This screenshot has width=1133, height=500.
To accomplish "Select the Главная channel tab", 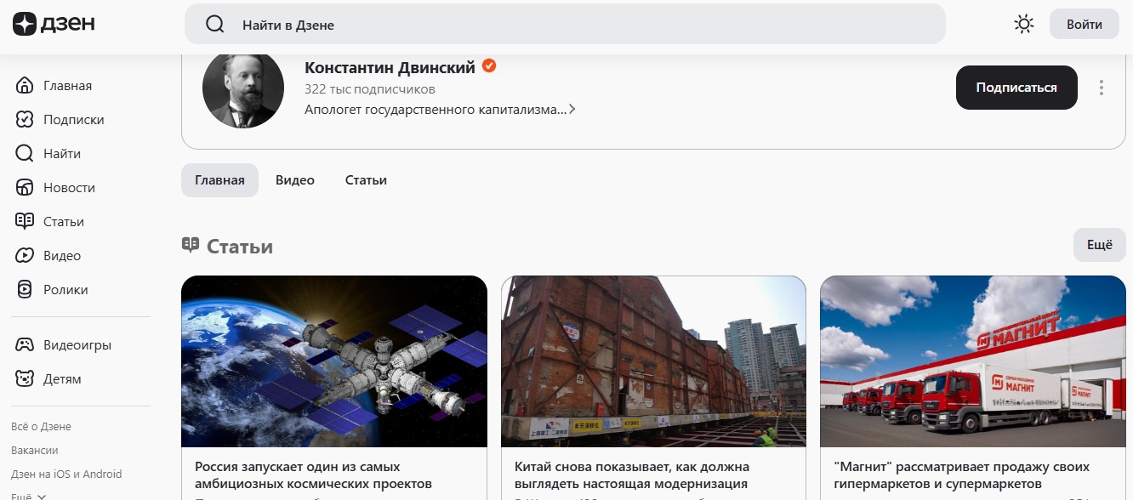I will click(219, 180).
